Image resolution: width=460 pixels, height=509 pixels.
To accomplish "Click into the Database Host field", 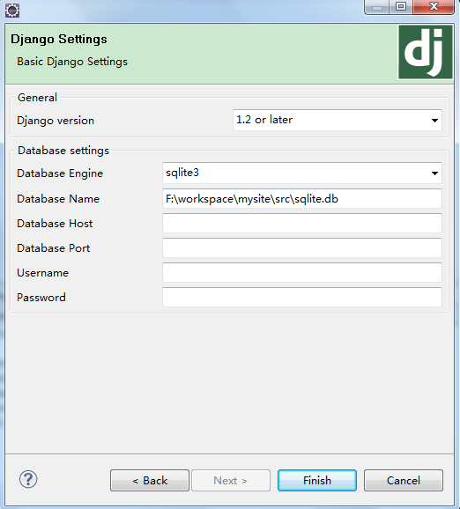I will [x=302, y=223].
